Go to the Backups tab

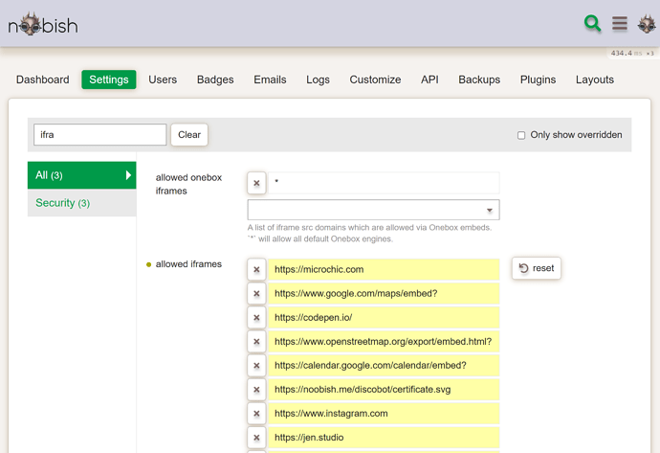pyautogui.click(x=479, y=79)
